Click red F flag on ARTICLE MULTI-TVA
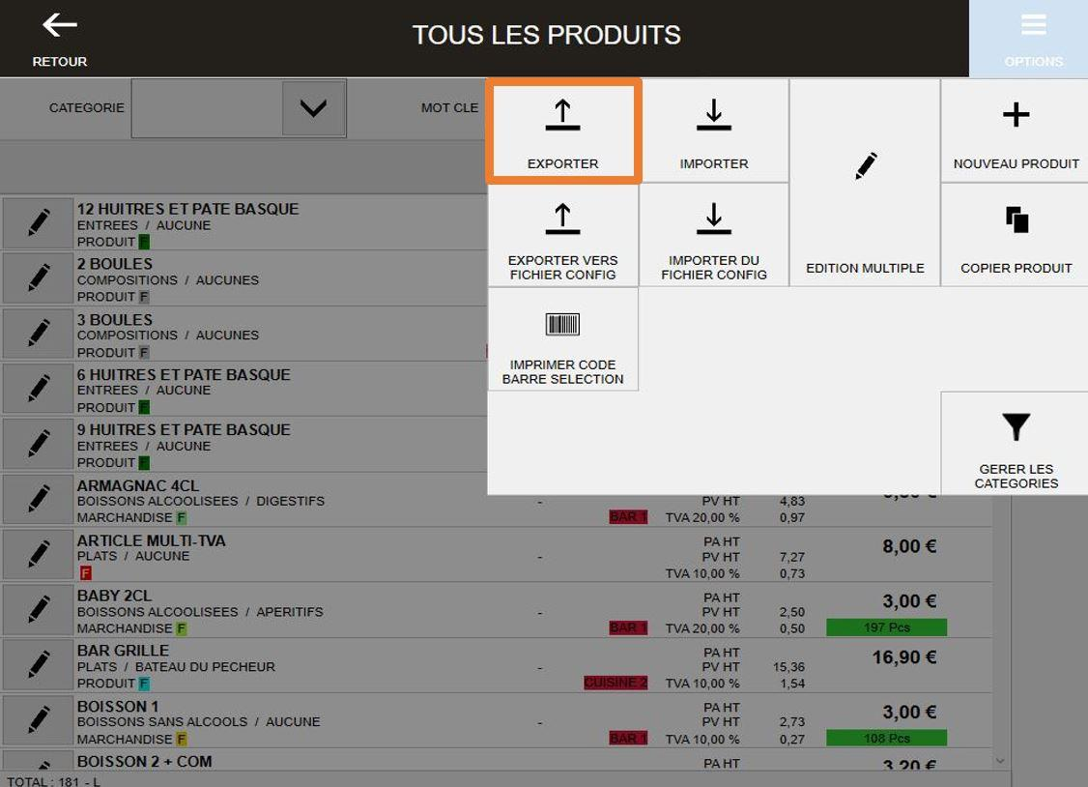The width and height of the screenshot is (1088, 787). pos(85,572)
